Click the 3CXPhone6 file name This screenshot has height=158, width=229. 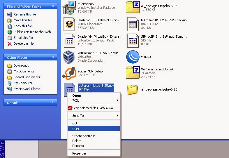pyautogui.click(x=86, y=4)
